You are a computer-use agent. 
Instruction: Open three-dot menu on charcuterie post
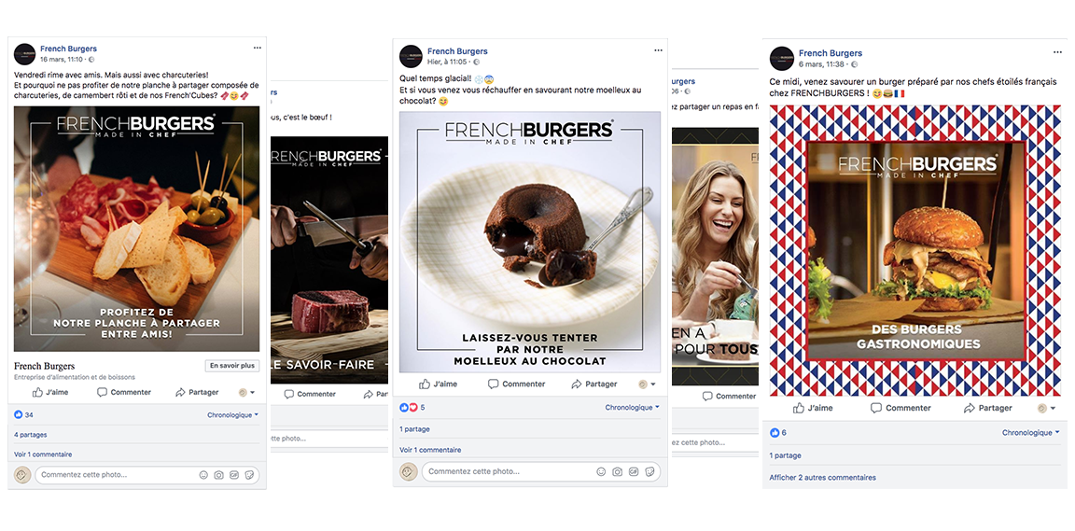[x=258, y=48]
